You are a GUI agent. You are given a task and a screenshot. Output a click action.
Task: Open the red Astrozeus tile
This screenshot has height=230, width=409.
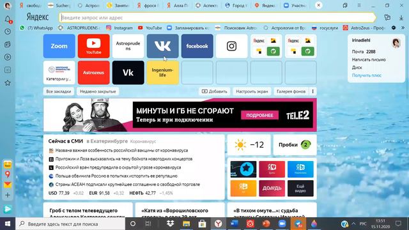(x=94, y=73)
